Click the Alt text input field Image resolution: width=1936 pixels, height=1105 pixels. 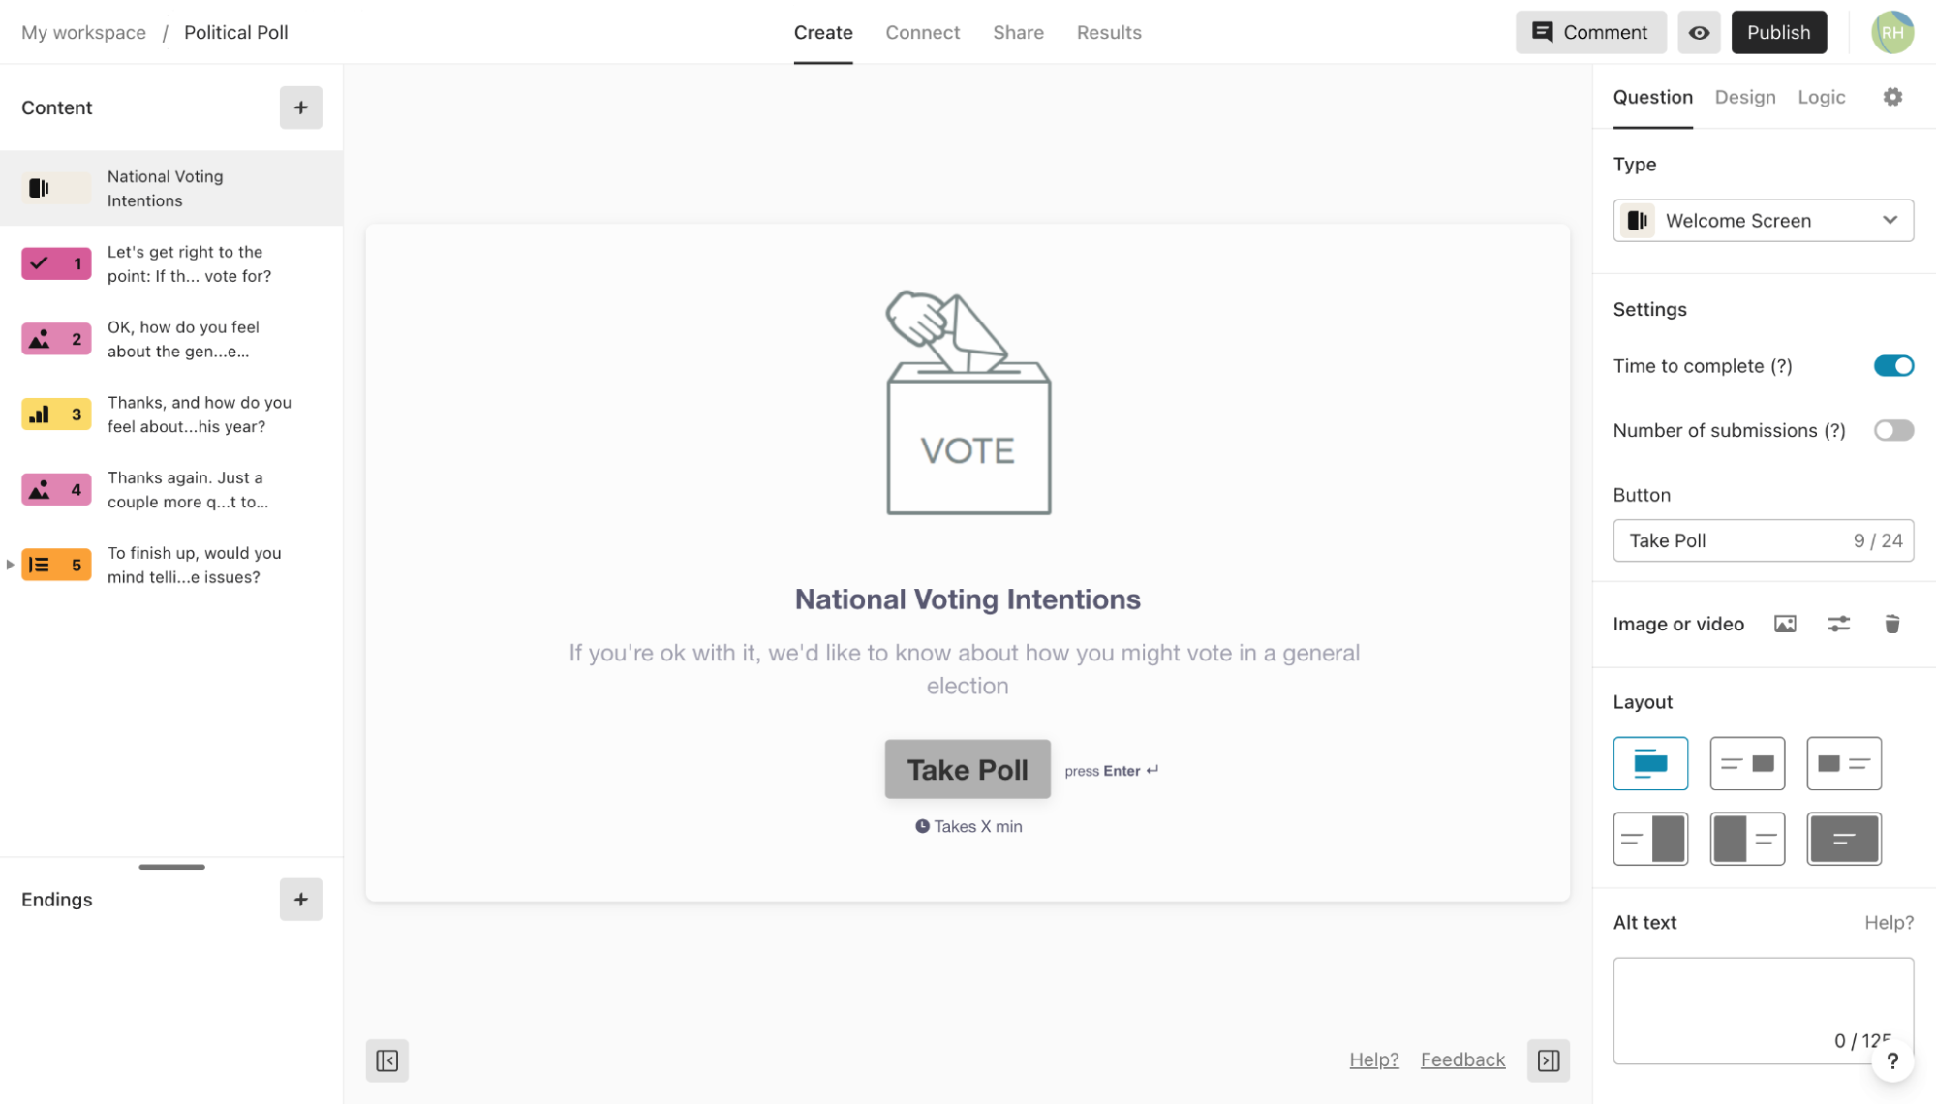point(1763,1011)
